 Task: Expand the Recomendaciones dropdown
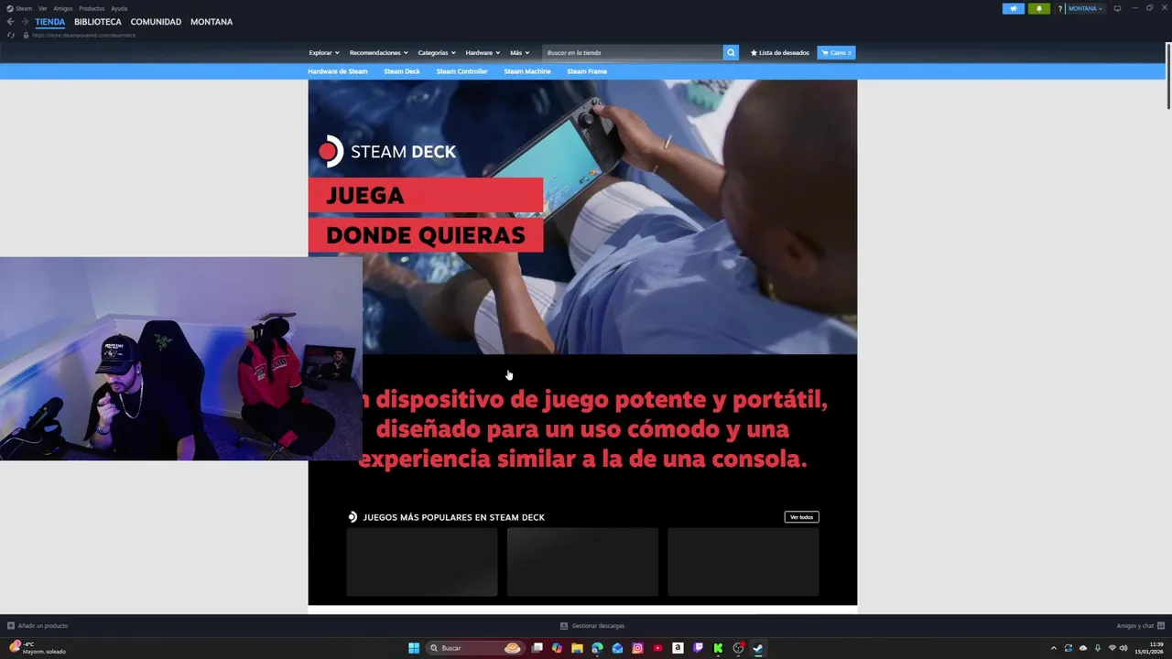(x=379, y=53)
